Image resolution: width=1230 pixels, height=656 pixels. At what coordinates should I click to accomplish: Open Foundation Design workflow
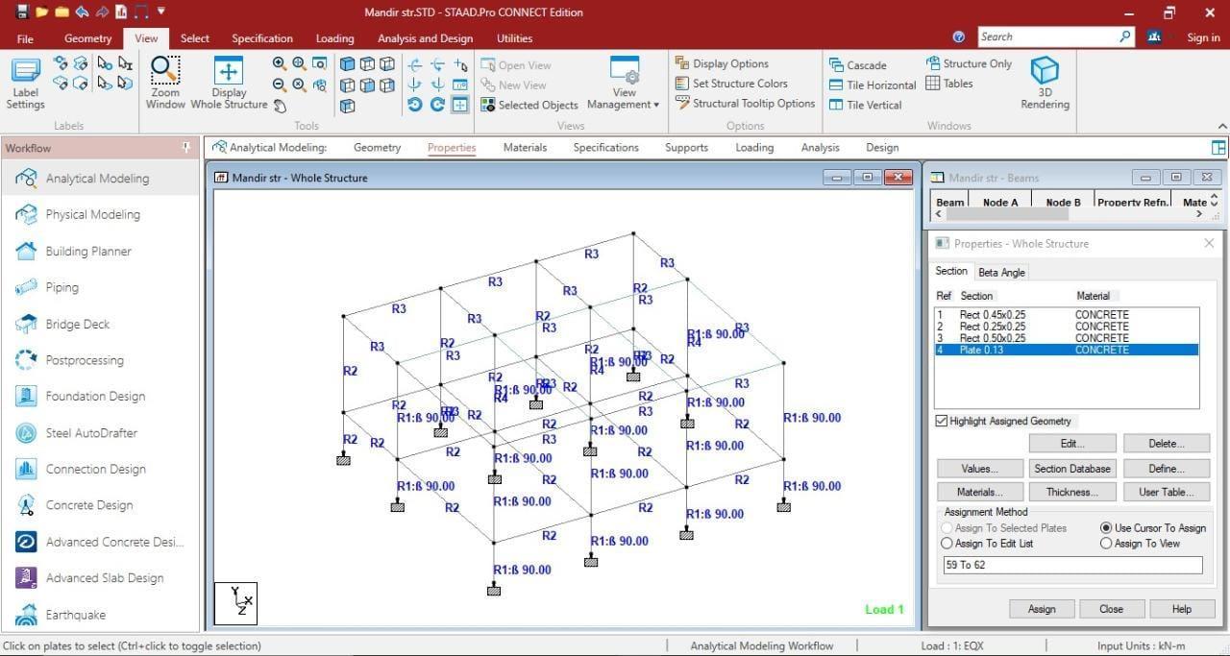pyautogui.click(x=95, y=396)
